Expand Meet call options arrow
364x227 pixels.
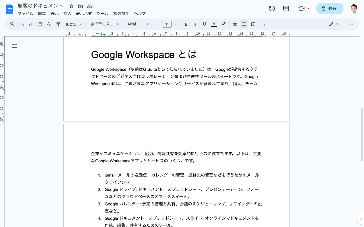308,9
